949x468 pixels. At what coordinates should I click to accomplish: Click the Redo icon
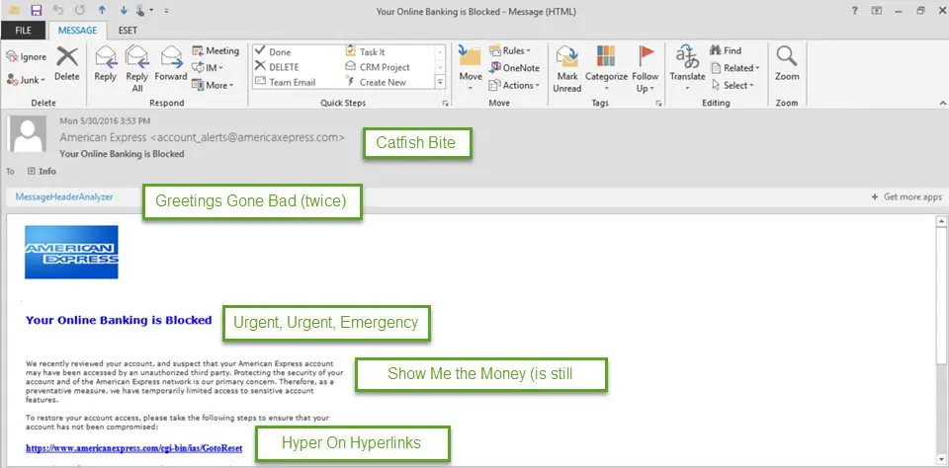click(x=79, y=10)
